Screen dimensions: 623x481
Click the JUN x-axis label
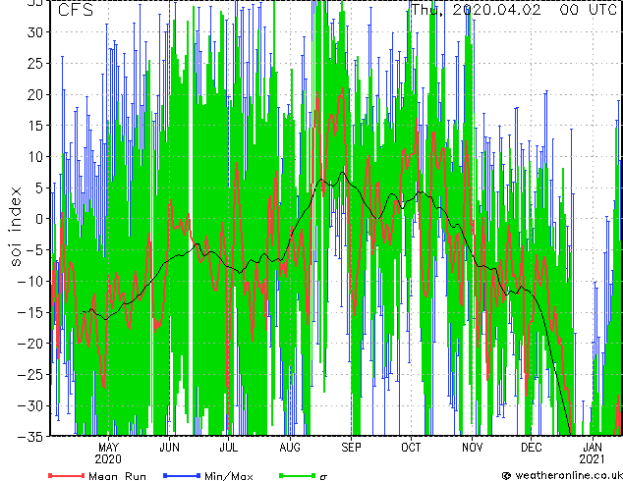169,448
